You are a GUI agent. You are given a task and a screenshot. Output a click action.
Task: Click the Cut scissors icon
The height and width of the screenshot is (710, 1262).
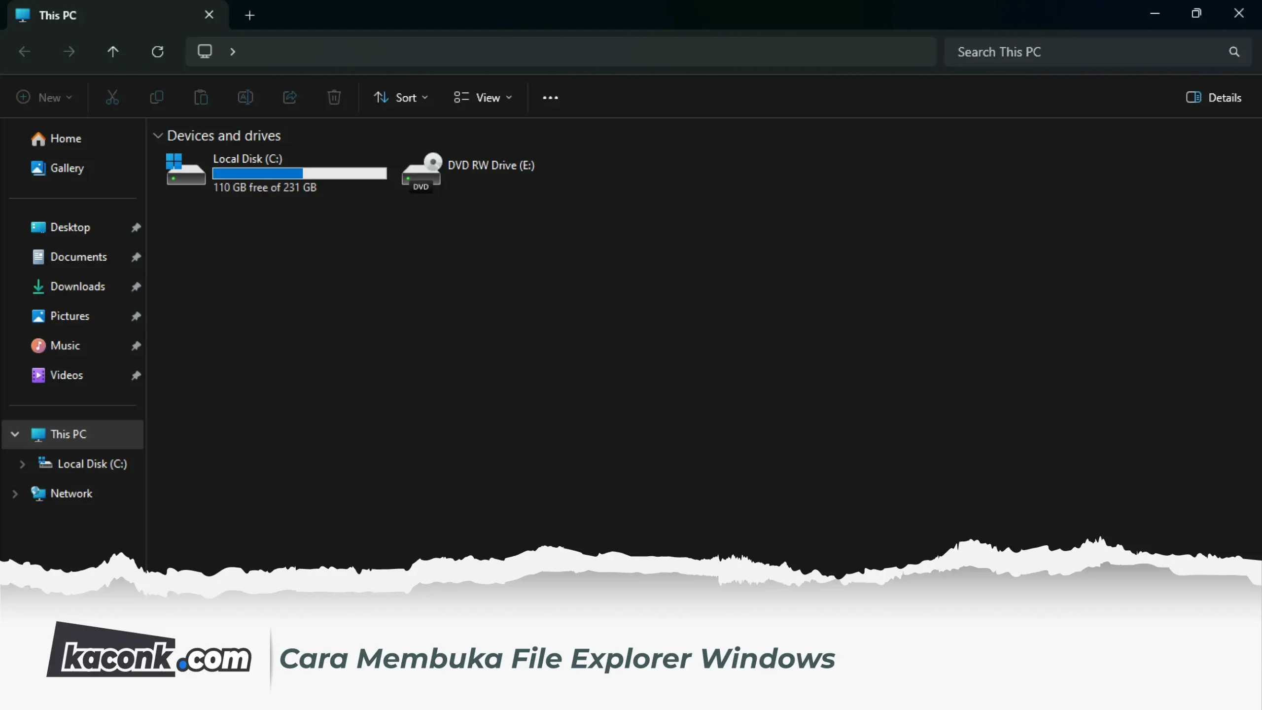click(x=112, y=98)
